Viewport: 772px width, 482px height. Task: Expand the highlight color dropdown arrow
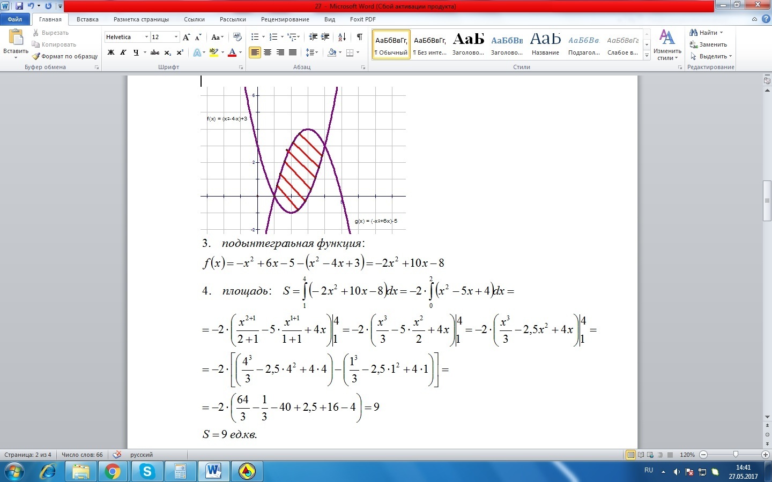(x=222, y=52)
